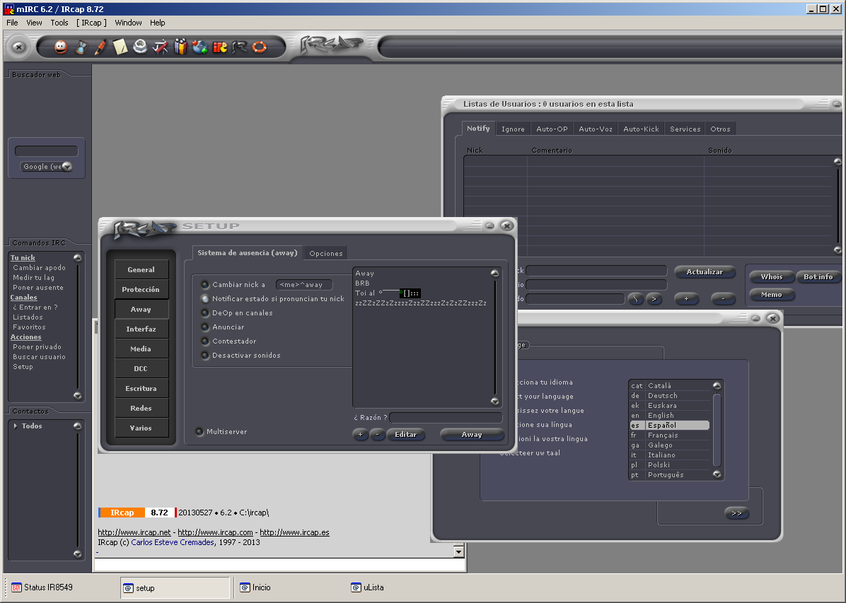
Task: Click up arrow of the language list
Action: click(x=717, y=386)
